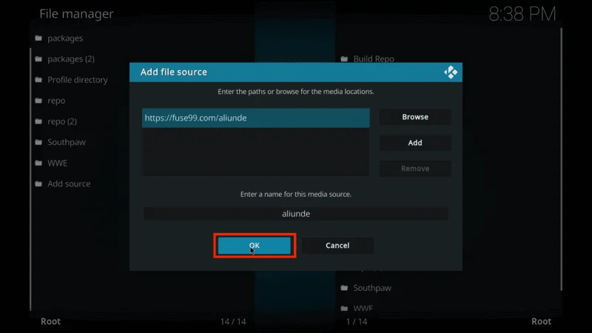Click the repo (2) folder icon
Viewport: 592px width, 333px height.
(x=38, y=121)
